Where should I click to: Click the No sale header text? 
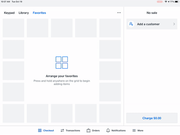pos(152,13)
